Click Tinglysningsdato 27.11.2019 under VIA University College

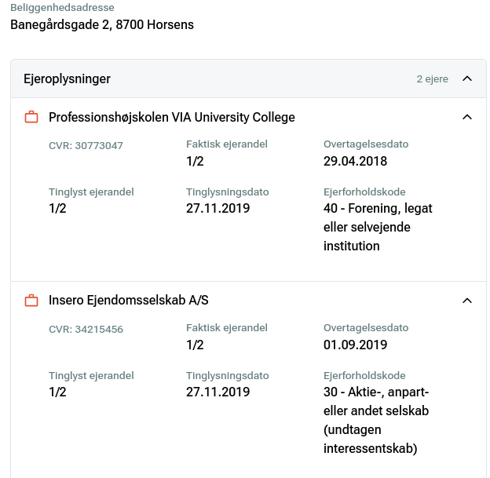(x=218, y=209)
